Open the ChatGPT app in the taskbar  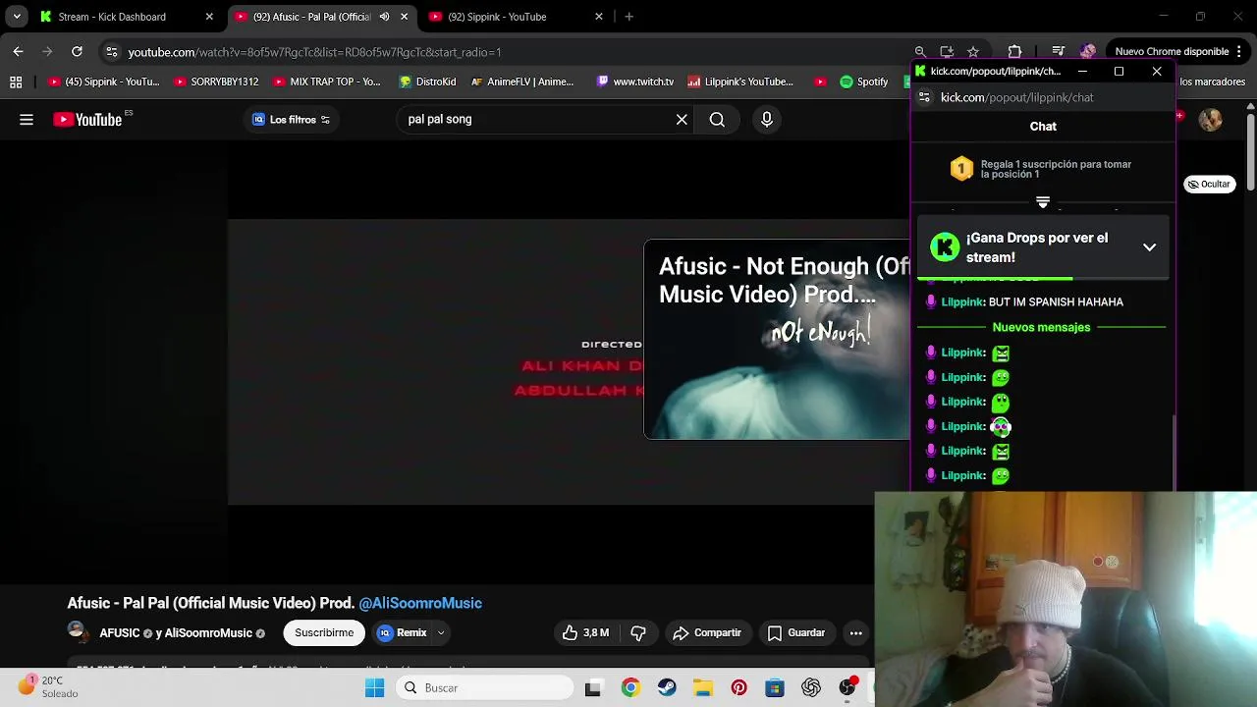[x=811, y=688]
